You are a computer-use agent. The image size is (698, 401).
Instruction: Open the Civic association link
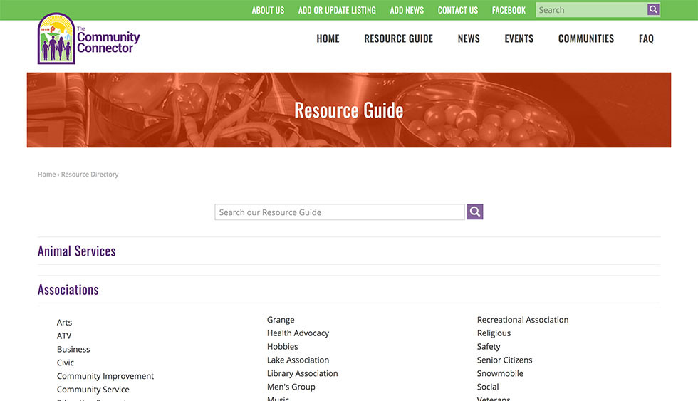pos(66,363)
